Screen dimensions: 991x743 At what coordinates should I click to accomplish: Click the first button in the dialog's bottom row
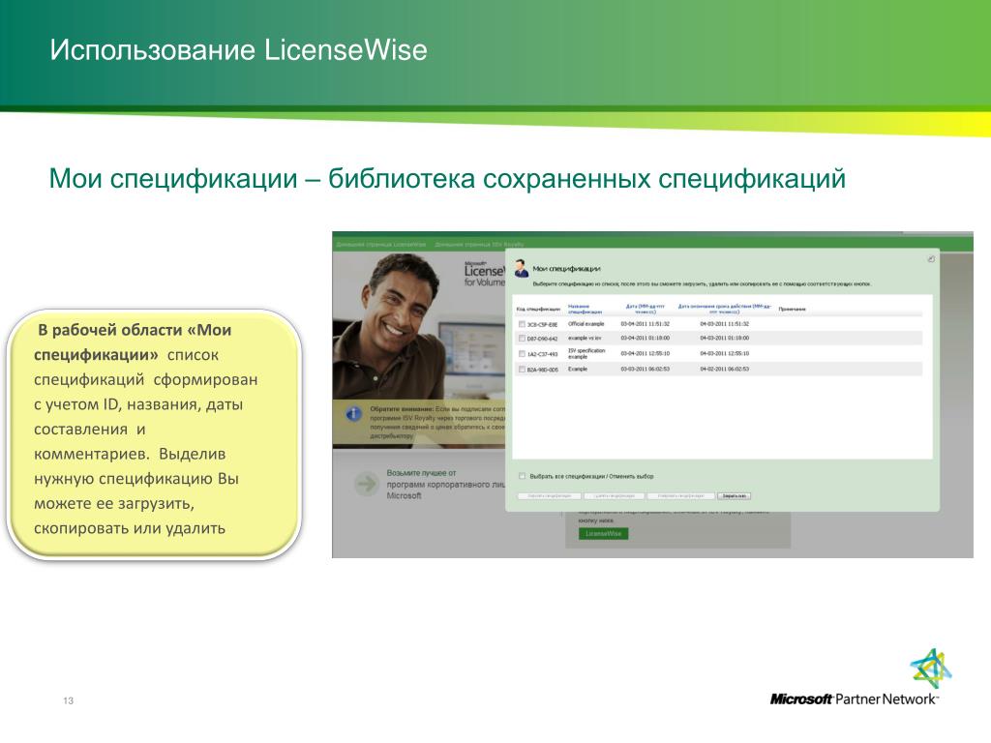pyautogui.click(x=550, y=496)
